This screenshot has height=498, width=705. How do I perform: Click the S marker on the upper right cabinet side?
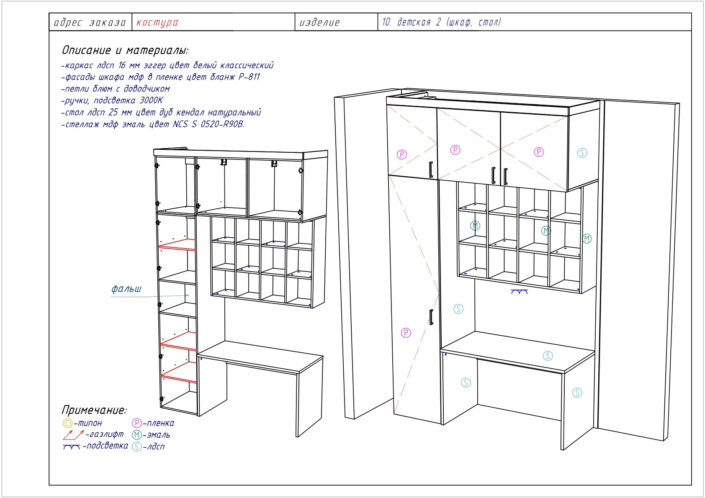click(582, 153)
